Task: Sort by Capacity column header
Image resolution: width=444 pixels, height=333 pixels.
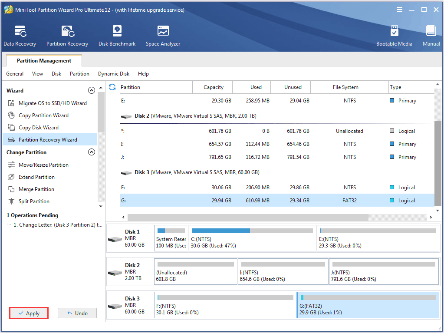Action: click(x=213, y=87)
